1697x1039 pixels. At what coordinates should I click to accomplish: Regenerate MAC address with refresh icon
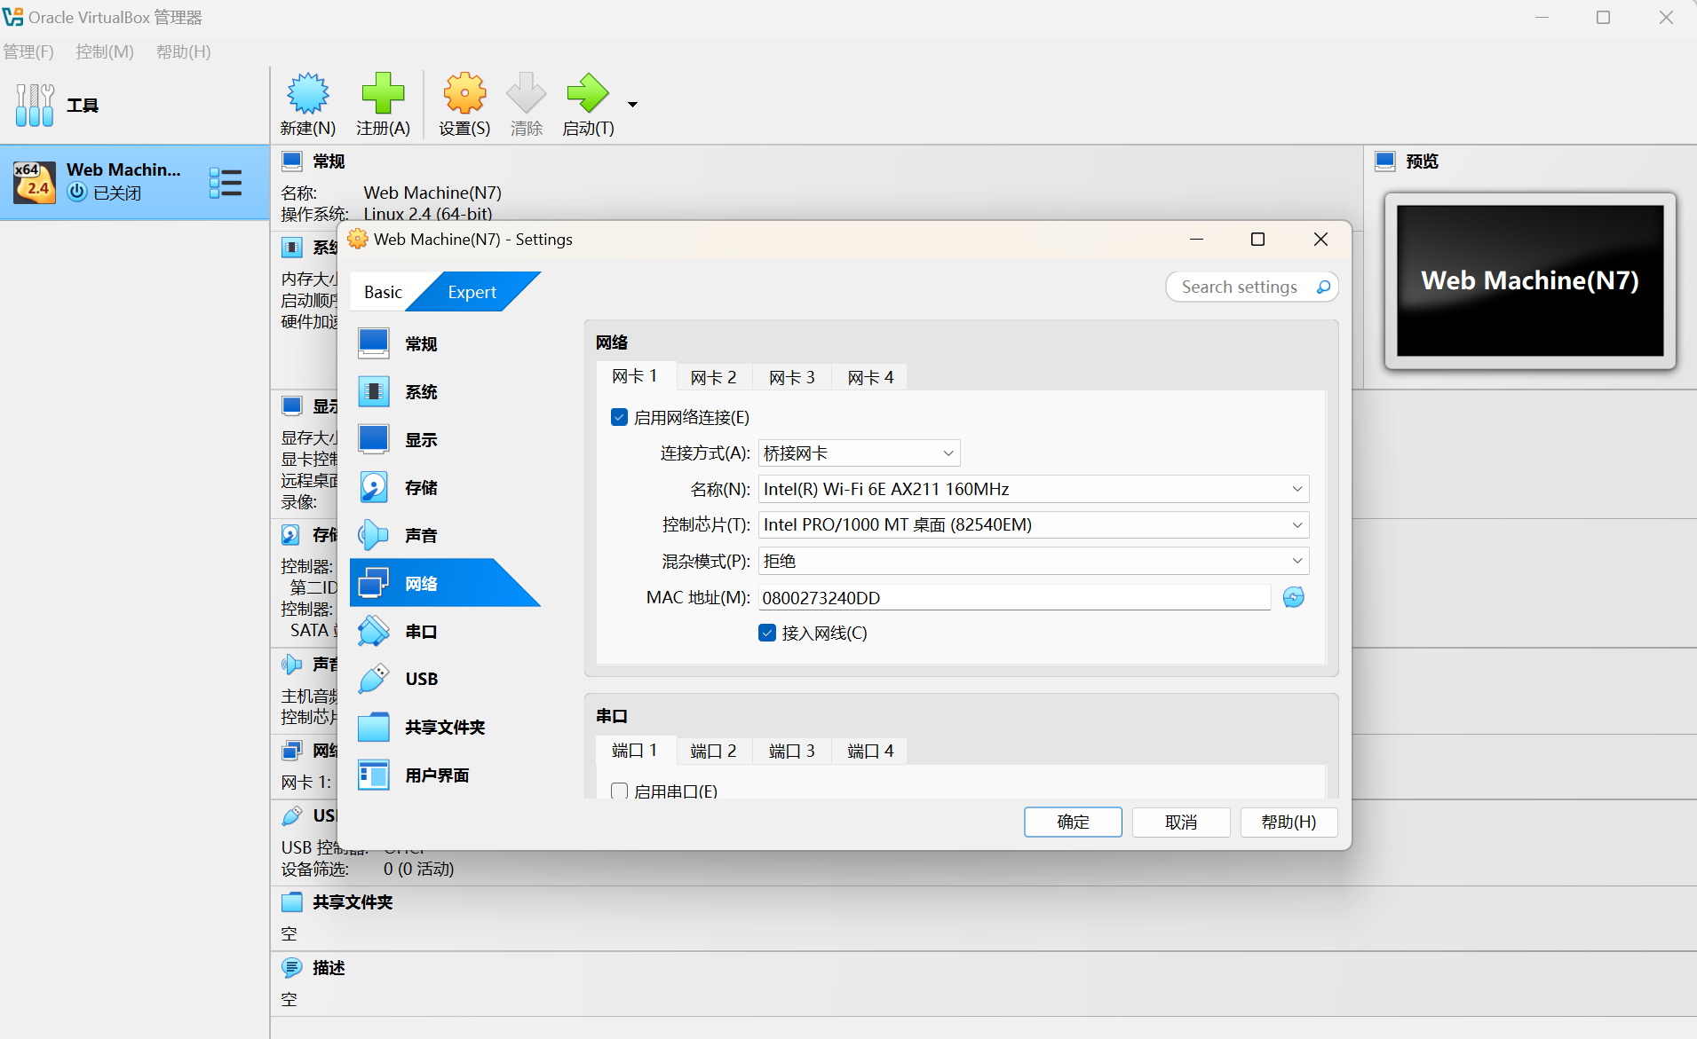tap(1294, 597)
